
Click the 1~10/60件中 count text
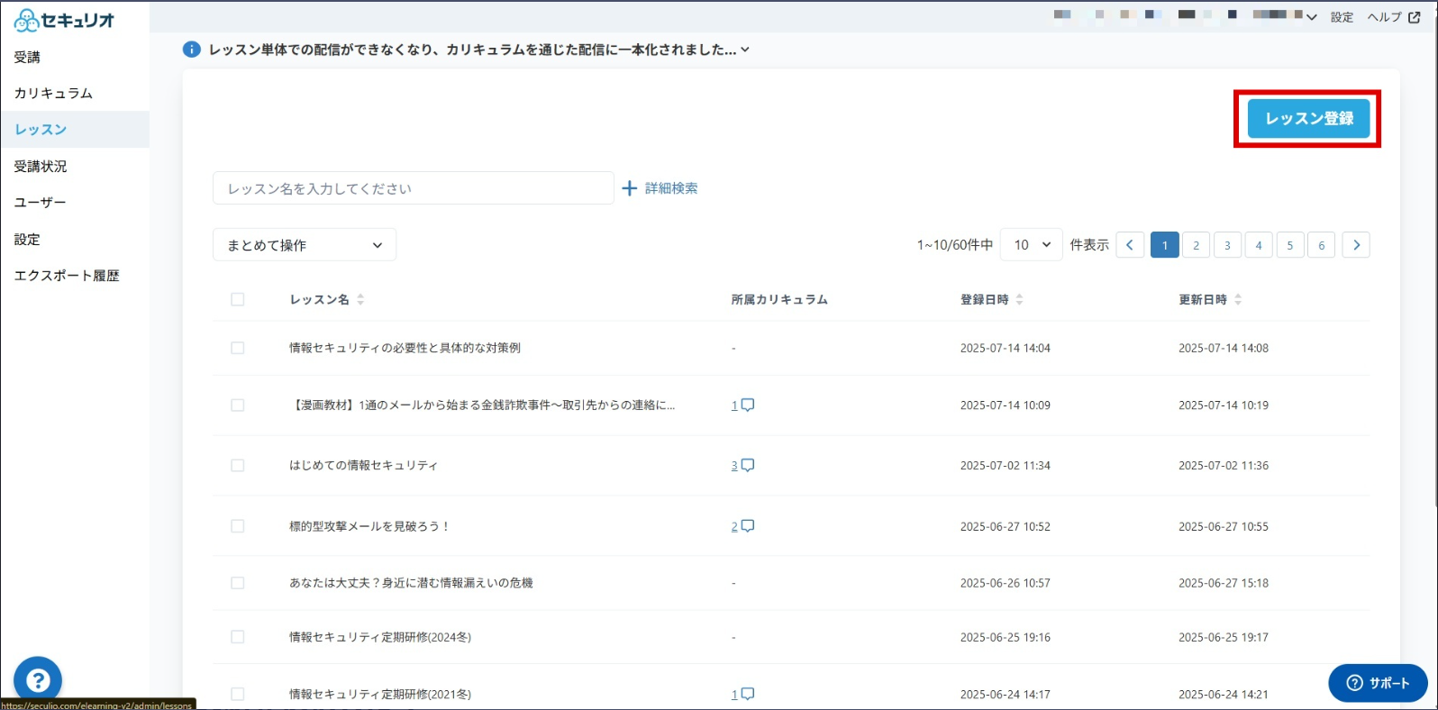955,245
